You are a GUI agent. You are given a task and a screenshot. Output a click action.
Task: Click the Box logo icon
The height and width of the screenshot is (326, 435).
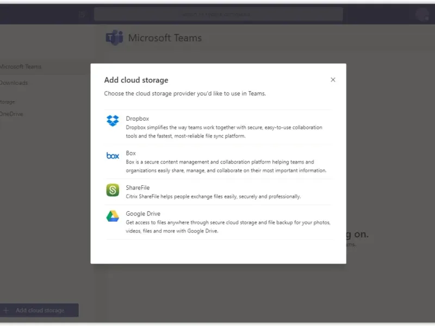point(113,156)
